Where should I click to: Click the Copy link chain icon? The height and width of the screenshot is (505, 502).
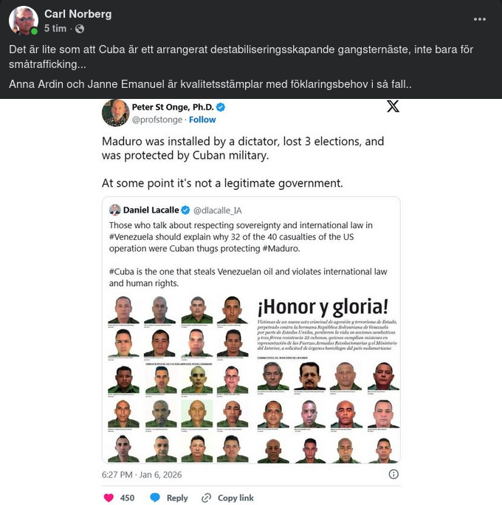[206, 498]
